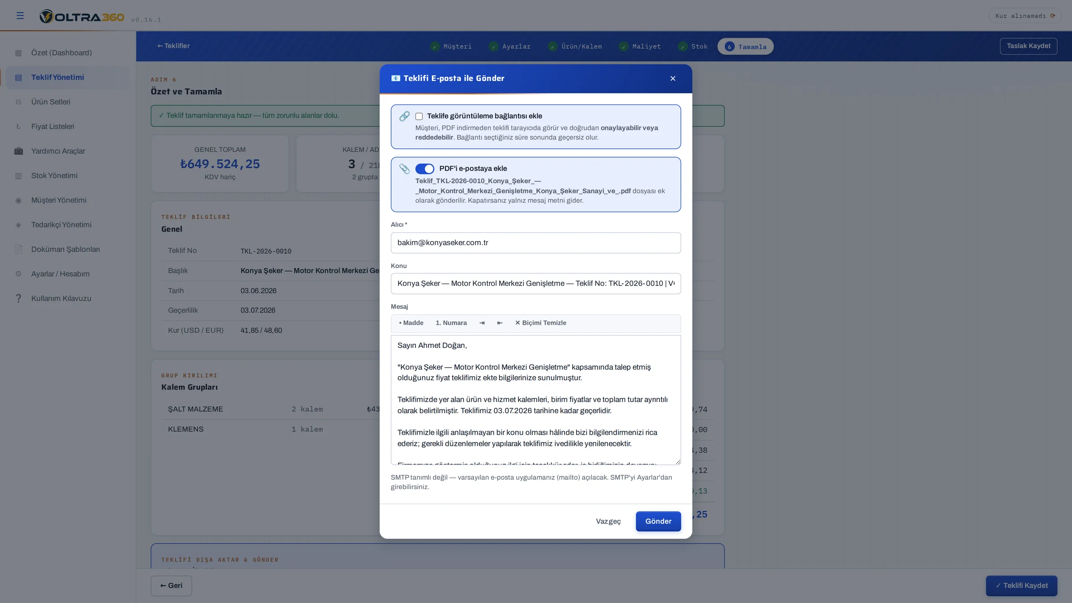Apply Madde bullet list formatting
1072x603 pixels.
click(411, 323)
